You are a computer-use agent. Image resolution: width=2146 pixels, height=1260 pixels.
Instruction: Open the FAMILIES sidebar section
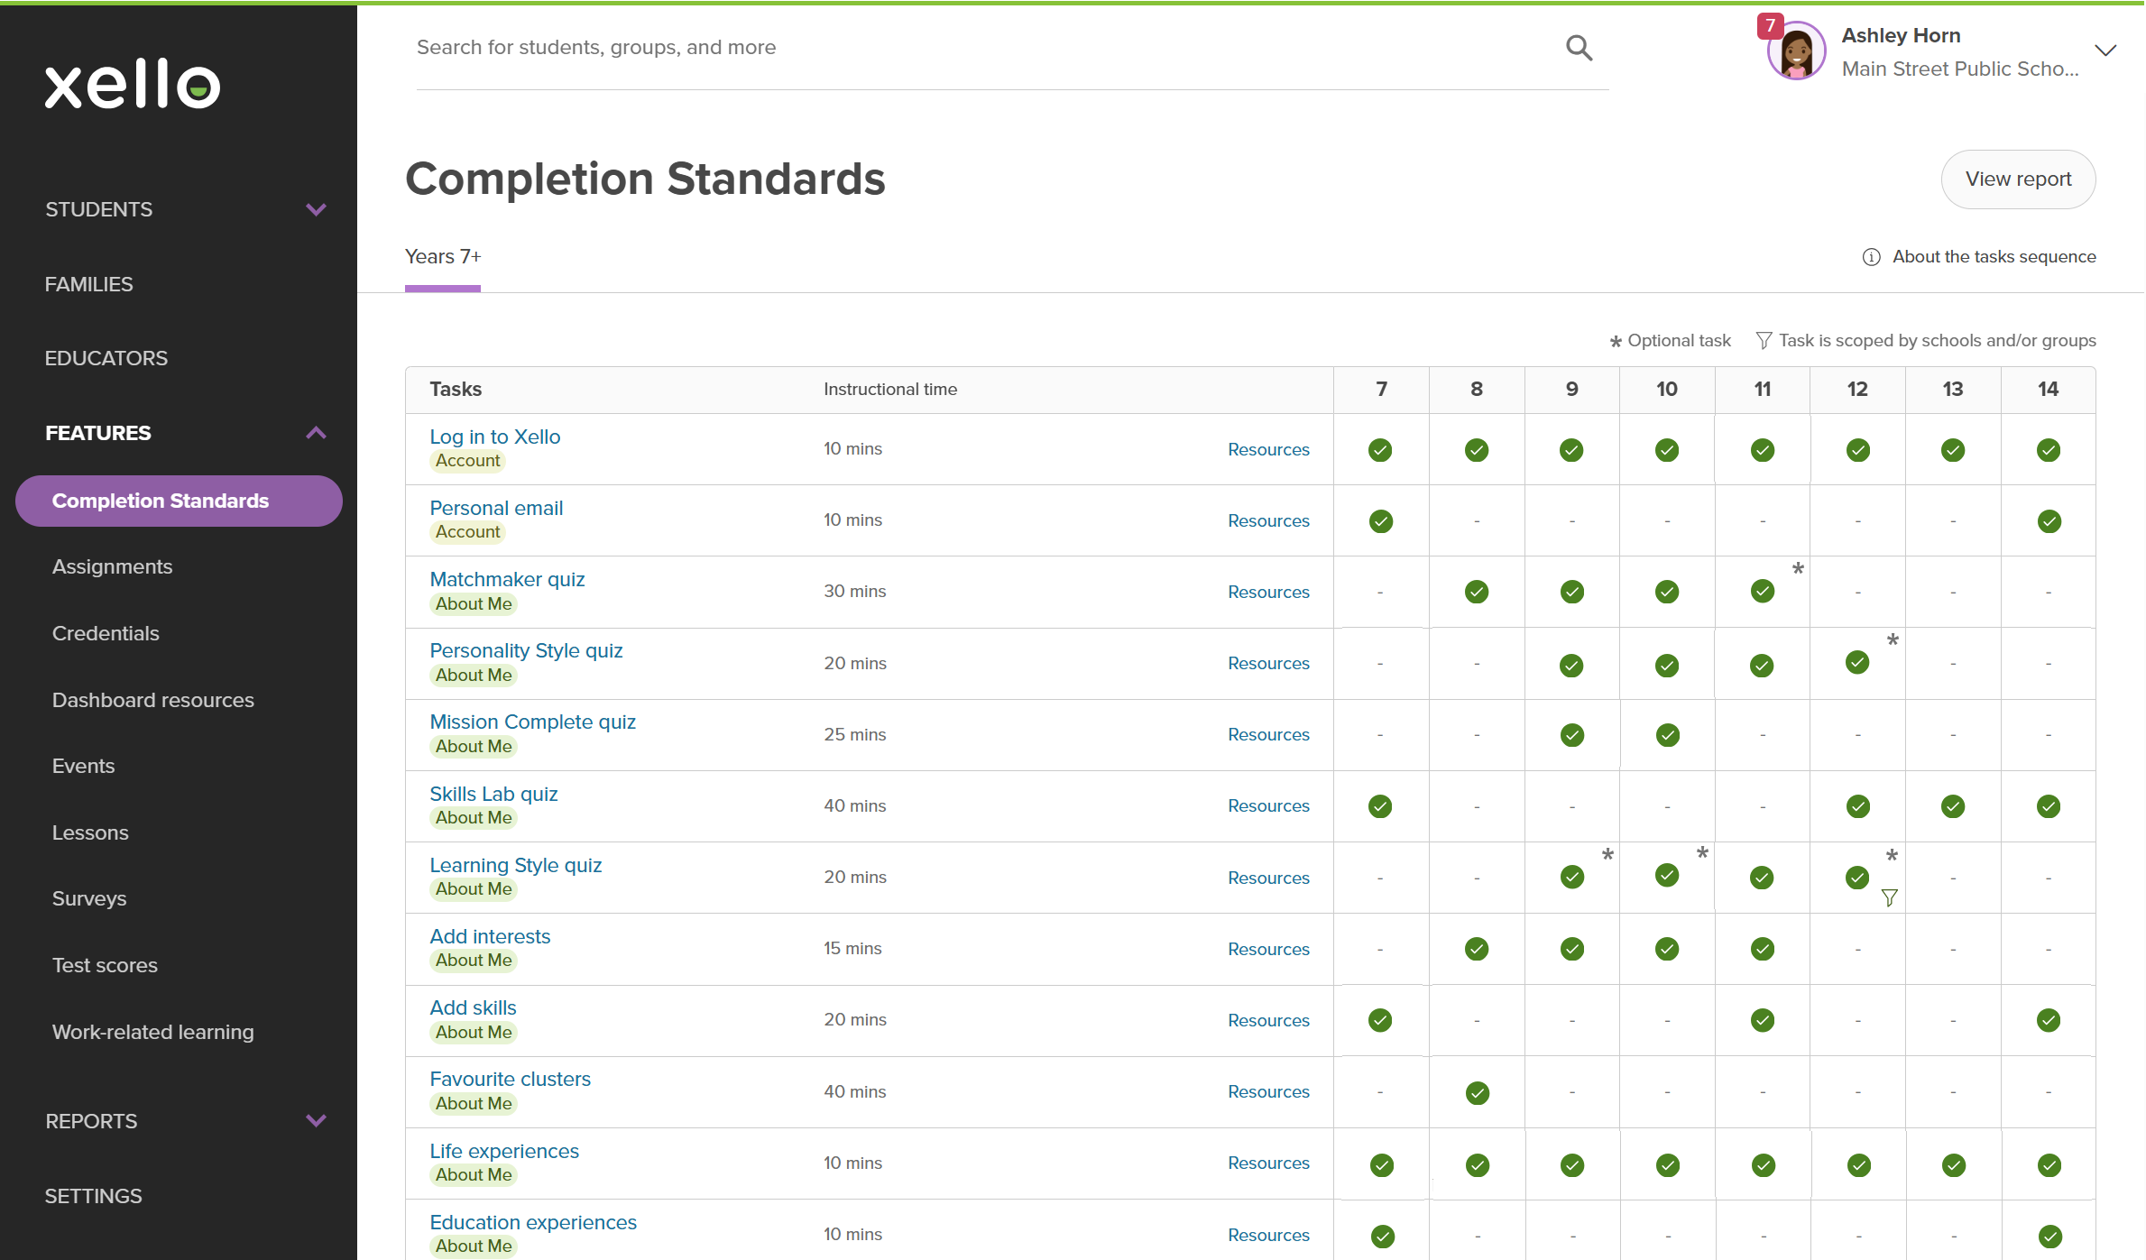click(88, 284)
